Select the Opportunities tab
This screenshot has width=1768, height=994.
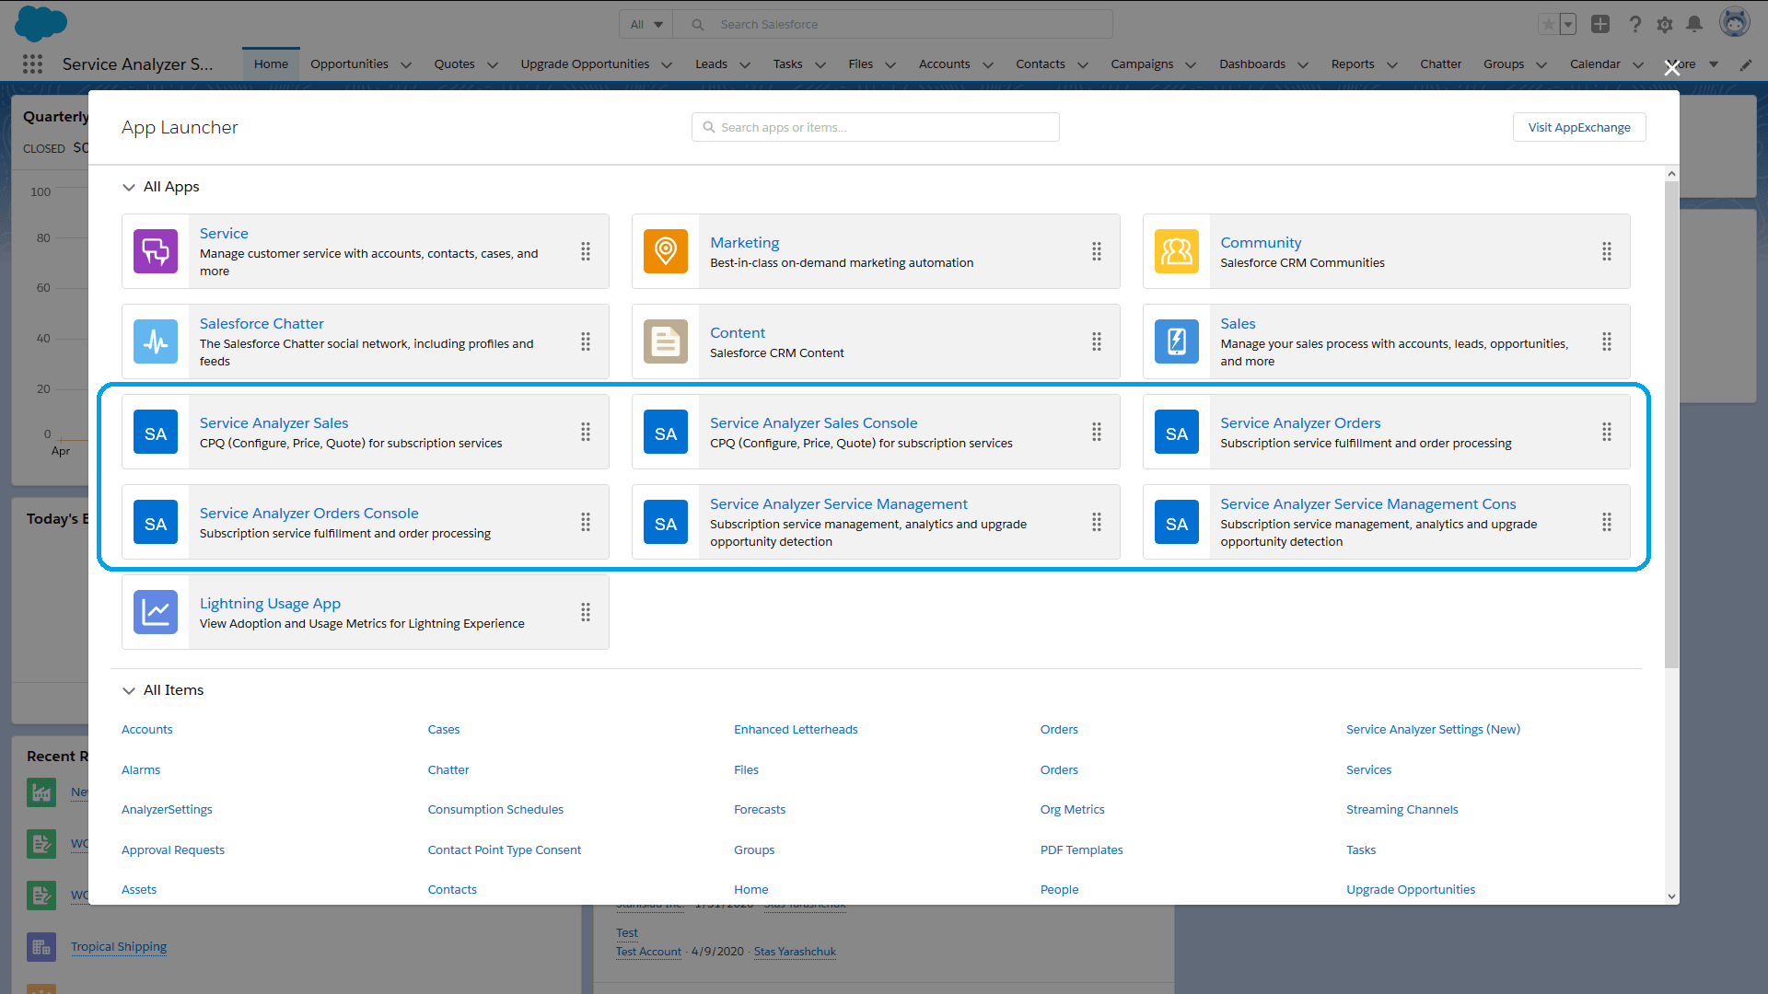coord(348,64)
